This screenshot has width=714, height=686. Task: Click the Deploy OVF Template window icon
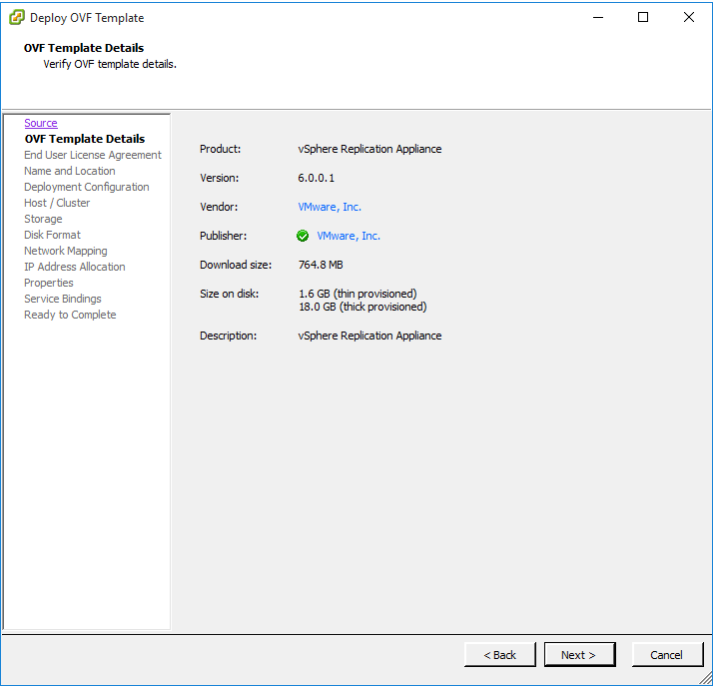(x=16, y=18)
